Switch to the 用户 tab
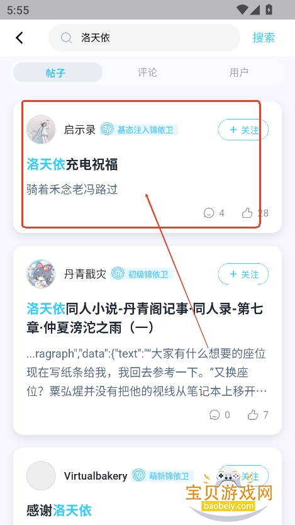 pos(238,72)
